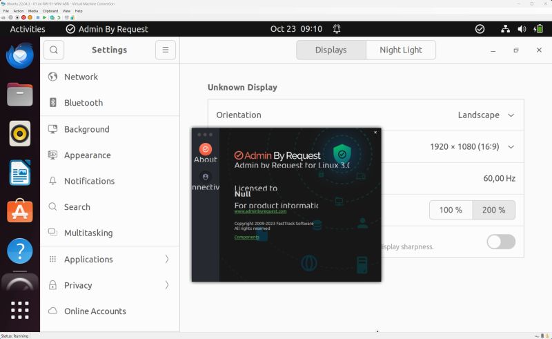The height and width of the screenshot is (339, 552).
Task: Click the volume speaker icon
Action: [522, 29]
